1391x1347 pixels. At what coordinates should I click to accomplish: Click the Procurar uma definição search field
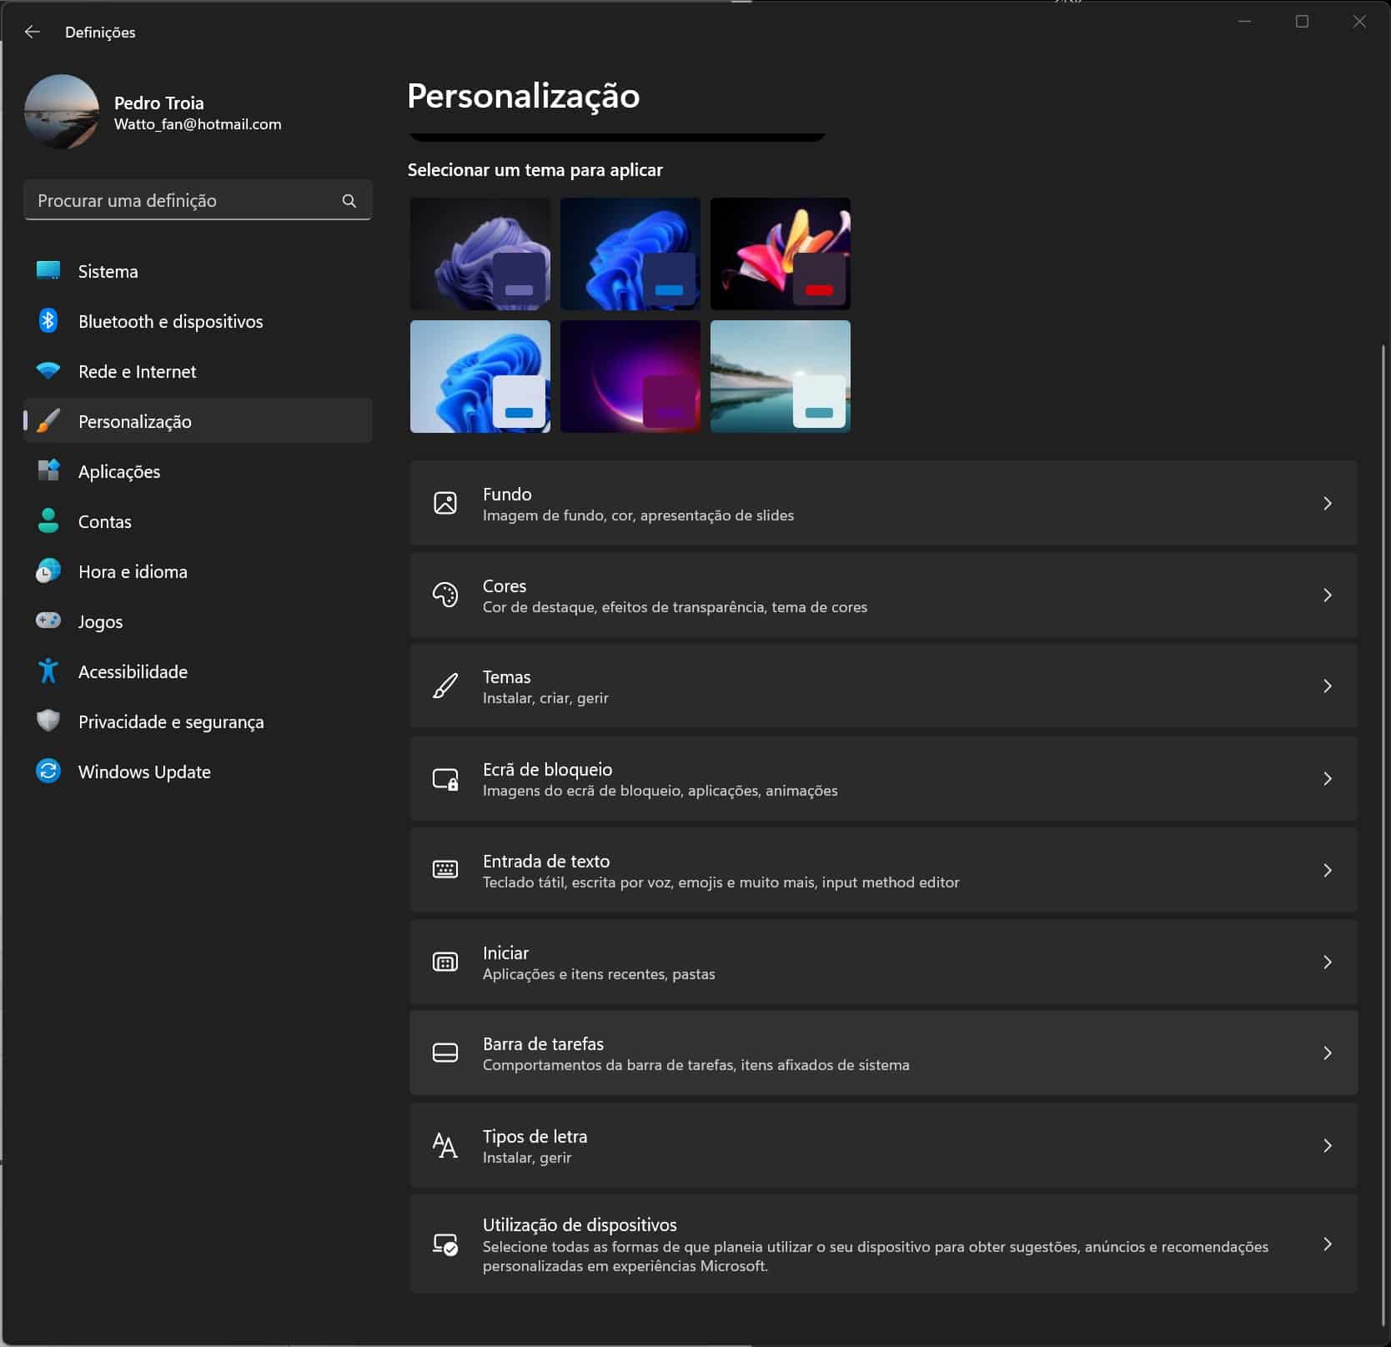pos(198,201)
